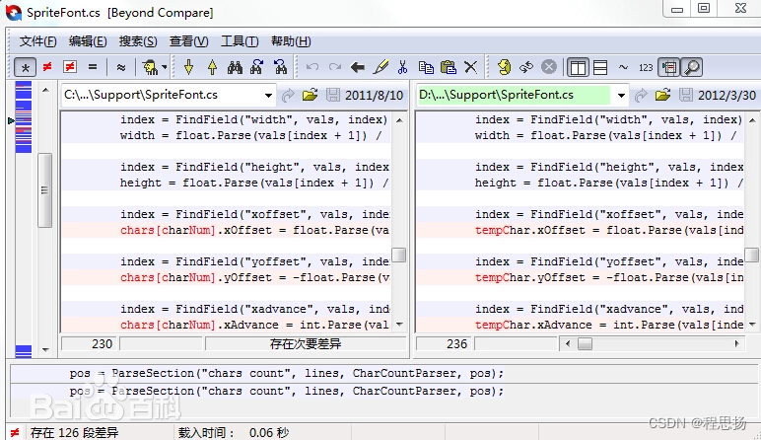Expand the right file path dropdown

[621, 95]
